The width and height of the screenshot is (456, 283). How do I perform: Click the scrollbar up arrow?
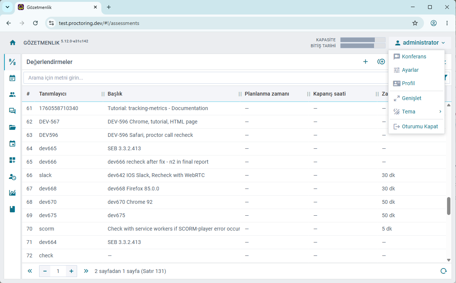(x=449, y=105)
